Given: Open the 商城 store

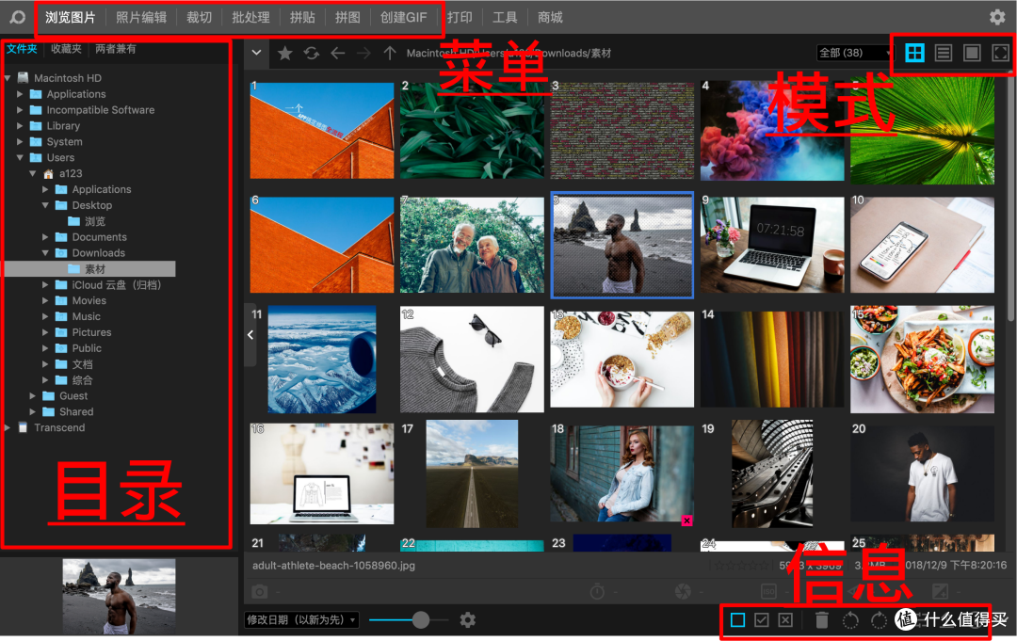Looking at the screenshot, I should 550,18.
